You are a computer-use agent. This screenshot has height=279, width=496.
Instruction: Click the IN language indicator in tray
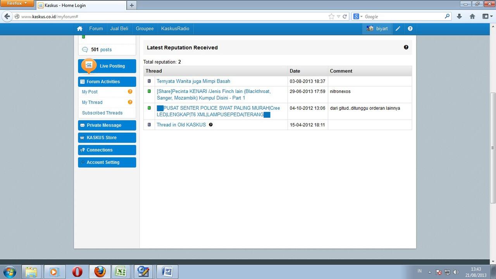coord(420,271)
